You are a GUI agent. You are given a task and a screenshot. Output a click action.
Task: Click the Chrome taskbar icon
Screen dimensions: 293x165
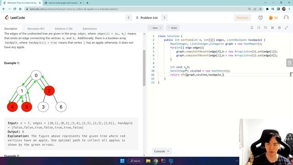click(x=156, y=161)
